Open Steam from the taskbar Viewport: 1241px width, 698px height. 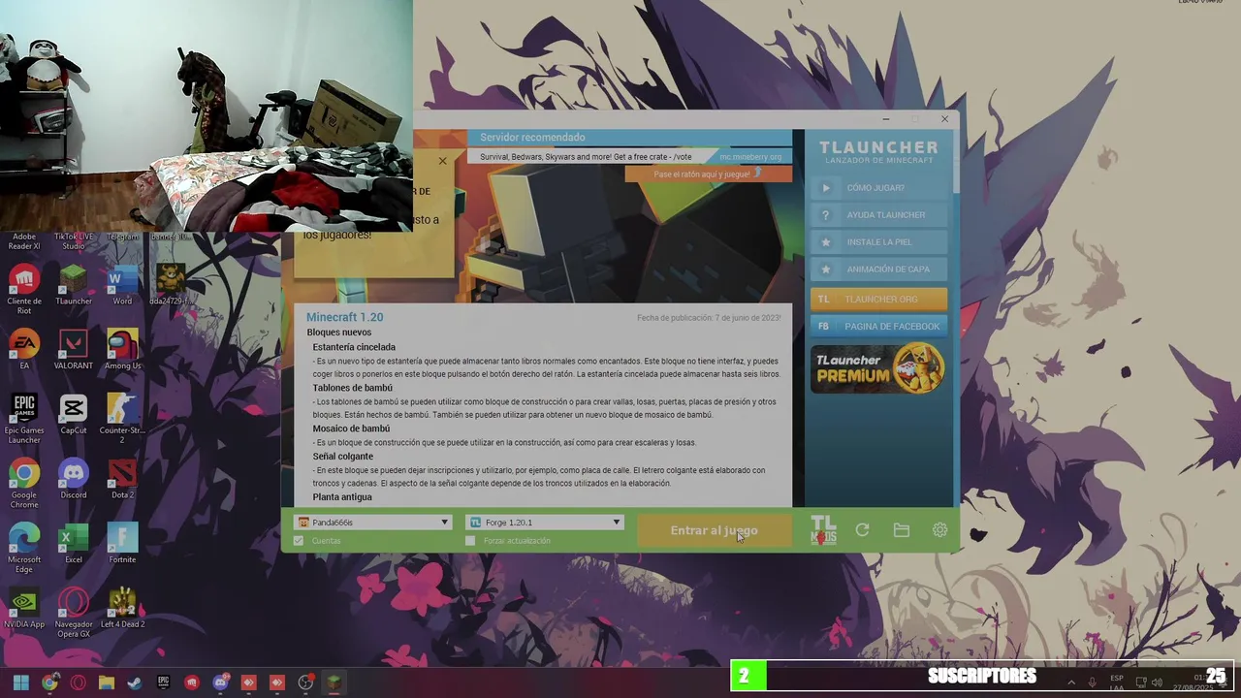point(135,682)
